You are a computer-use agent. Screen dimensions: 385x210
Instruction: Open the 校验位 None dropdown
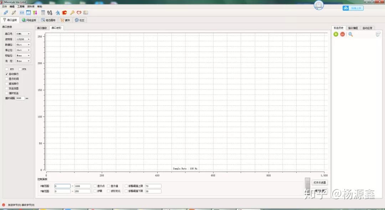click(23, 56)
